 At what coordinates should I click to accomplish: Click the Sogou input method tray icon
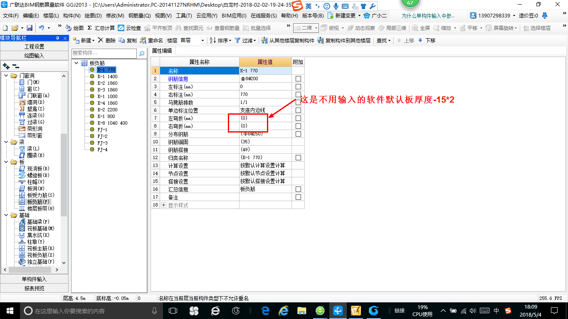(x=508, y=311)
